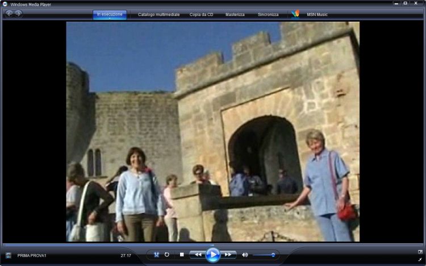Skip to next track with fast-forward button

tap(228, 255)
